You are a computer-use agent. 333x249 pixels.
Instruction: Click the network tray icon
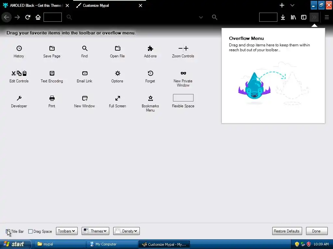[x=303, y=244]
